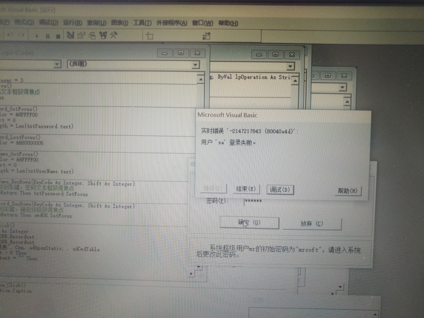Click the 实时错误 '-2147217843 (80040e4d)' message

[250, 131]
